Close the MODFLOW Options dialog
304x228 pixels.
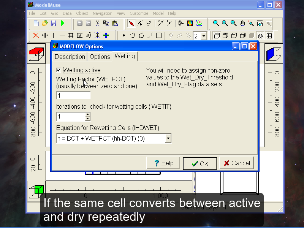(253, 46)
